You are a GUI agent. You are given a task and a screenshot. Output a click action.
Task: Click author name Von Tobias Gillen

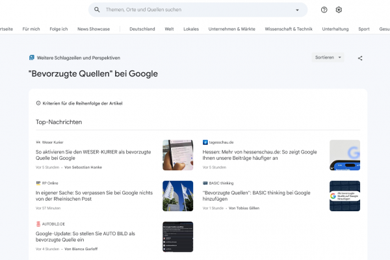point(244,208)
